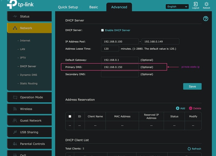The image size is (216, 156).
Task: Open the Guest Network menu
Action: (29, 121)
